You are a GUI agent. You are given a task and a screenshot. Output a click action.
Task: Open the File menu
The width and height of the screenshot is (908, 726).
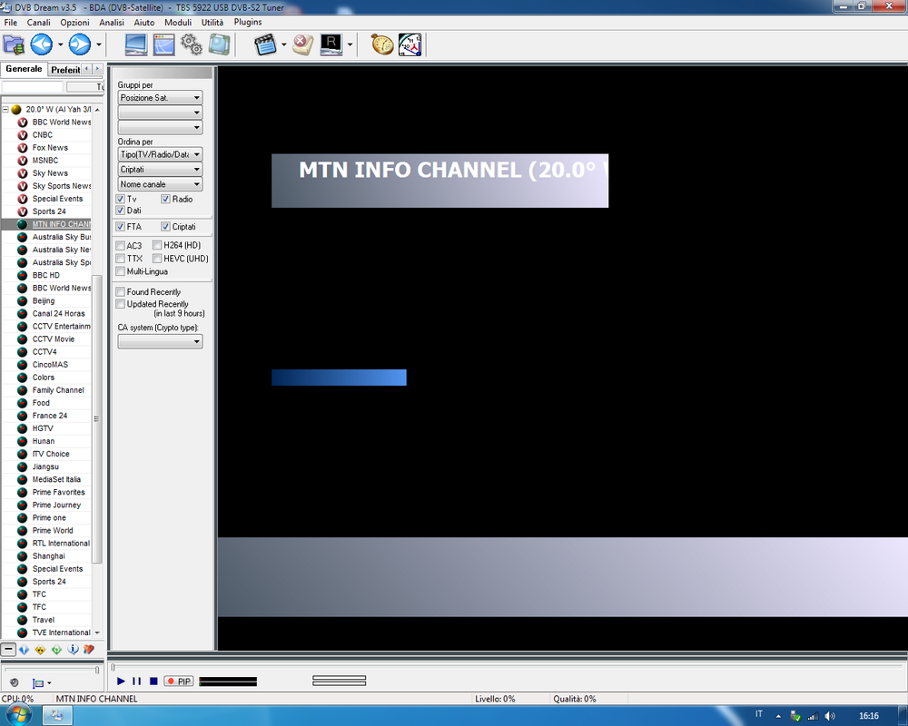coord(10,22)
